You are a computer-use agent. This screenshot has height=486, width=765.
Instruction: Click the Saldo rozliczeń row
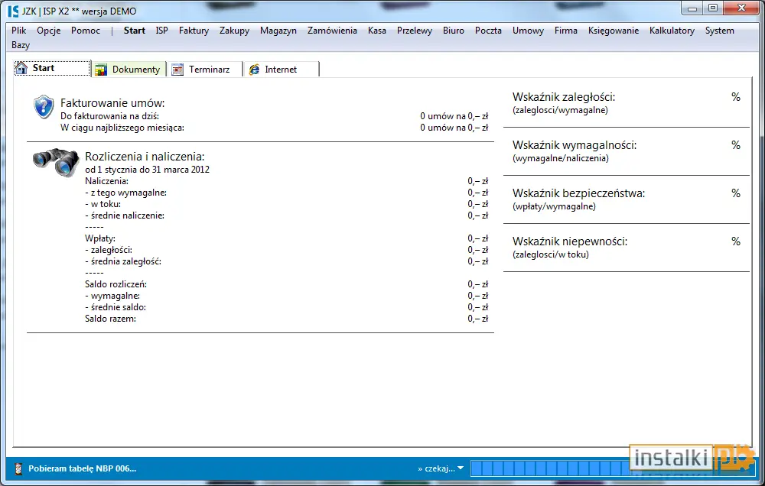coord(286,284)
